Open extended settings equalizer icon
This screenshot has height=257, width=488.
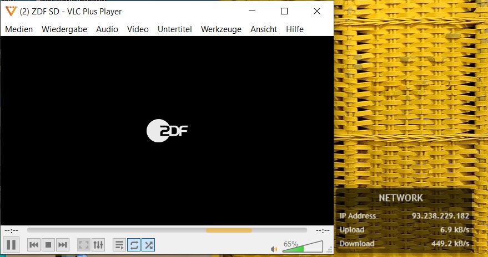(98, 245)
